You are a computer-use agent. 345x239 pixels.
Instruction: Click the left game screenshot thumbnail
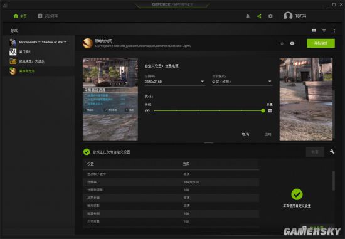click(110, 99)
